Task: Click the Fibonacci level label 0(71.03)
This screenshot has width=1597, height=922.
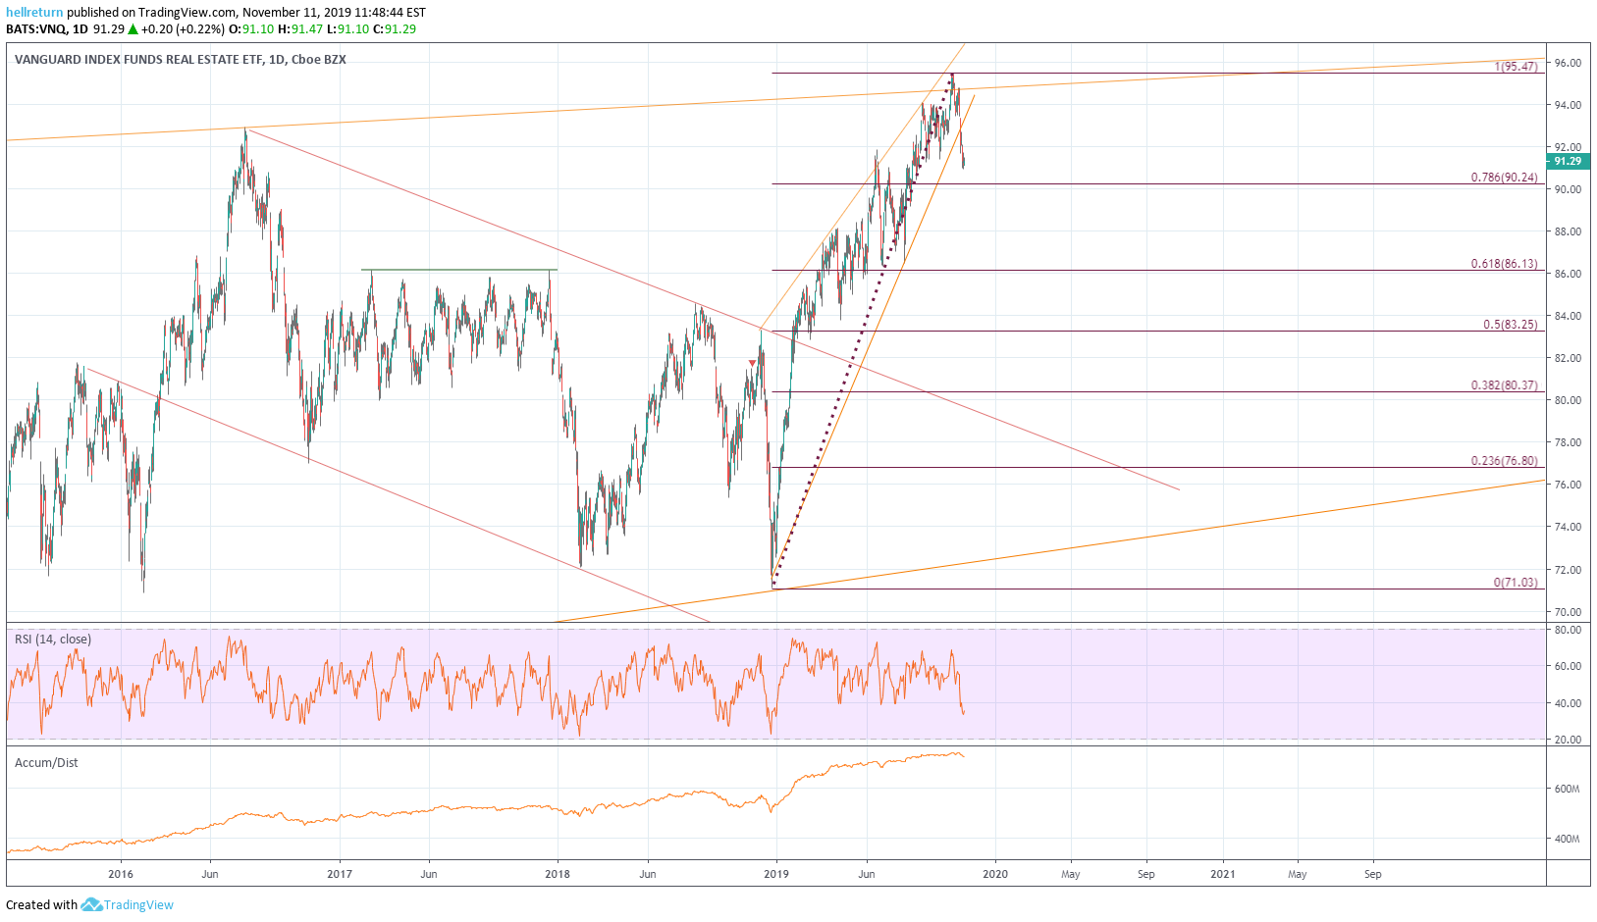Action: coord(1516,583)
